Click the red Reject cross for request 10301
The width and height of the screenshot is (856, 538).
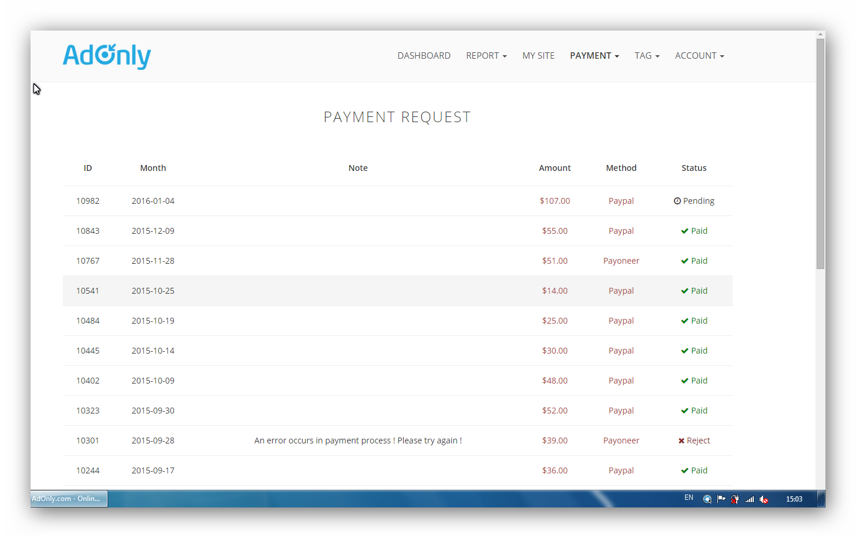point(682,441)
